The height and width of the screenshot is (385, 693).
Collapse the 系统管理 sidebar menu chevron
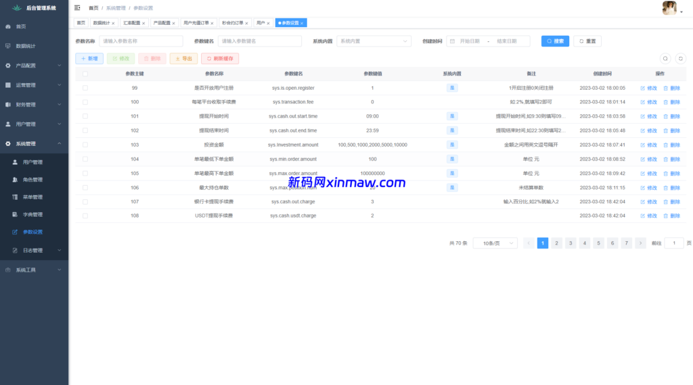(x=60, y=144)
